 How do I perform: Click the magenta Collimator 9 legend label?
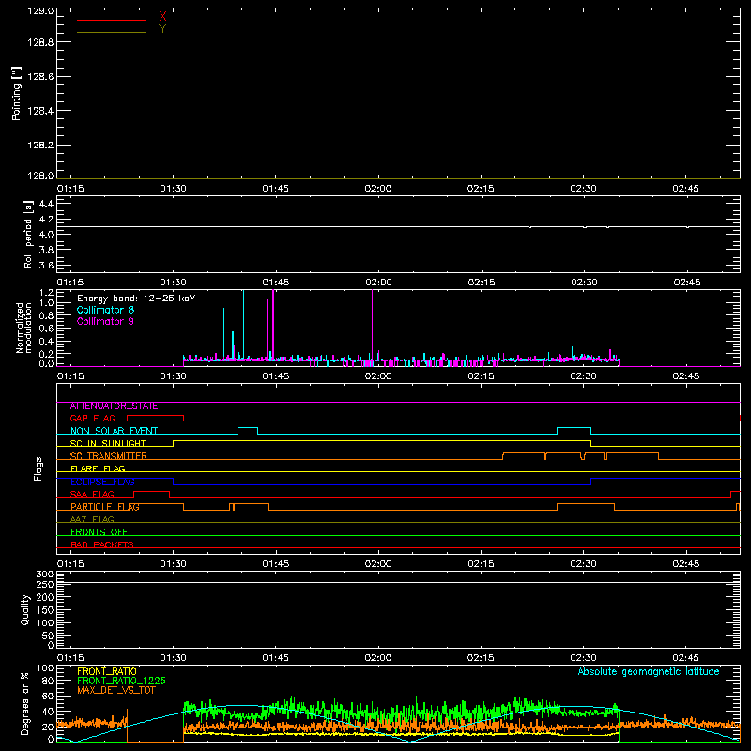point(105,321)
